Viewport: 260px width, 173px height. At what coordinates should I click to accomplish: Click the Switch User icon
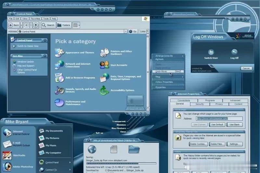211,52
